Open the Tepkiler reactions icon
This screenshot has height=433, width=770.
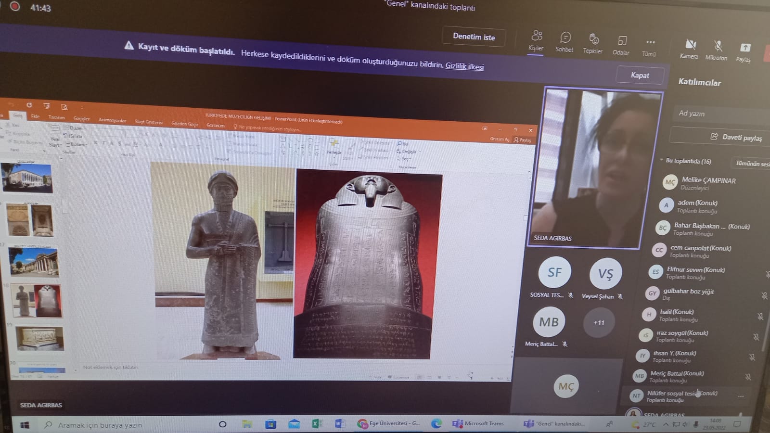coord(593,44)
